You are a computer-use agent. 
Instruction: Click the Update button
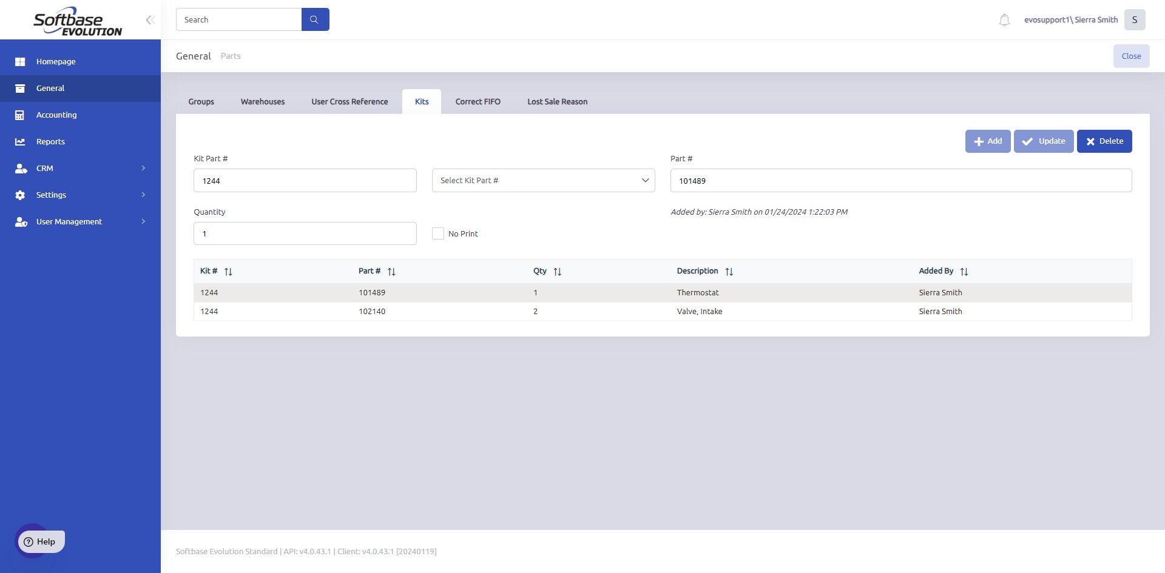pos(1044,141)
